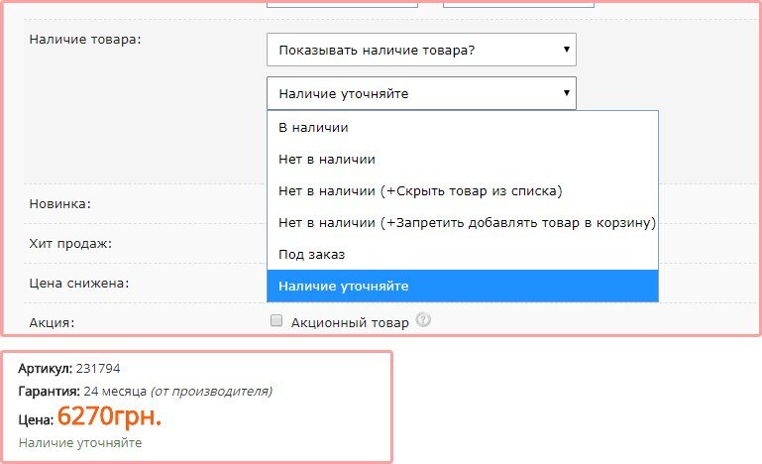Pick the "+Скрыть товар из списка" option

pyautogui.click(x=420, y=190)
